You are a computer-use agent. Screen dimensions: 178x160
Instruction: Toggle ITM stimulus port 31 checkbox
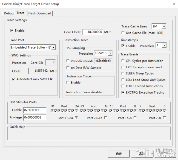coord(52,111)
